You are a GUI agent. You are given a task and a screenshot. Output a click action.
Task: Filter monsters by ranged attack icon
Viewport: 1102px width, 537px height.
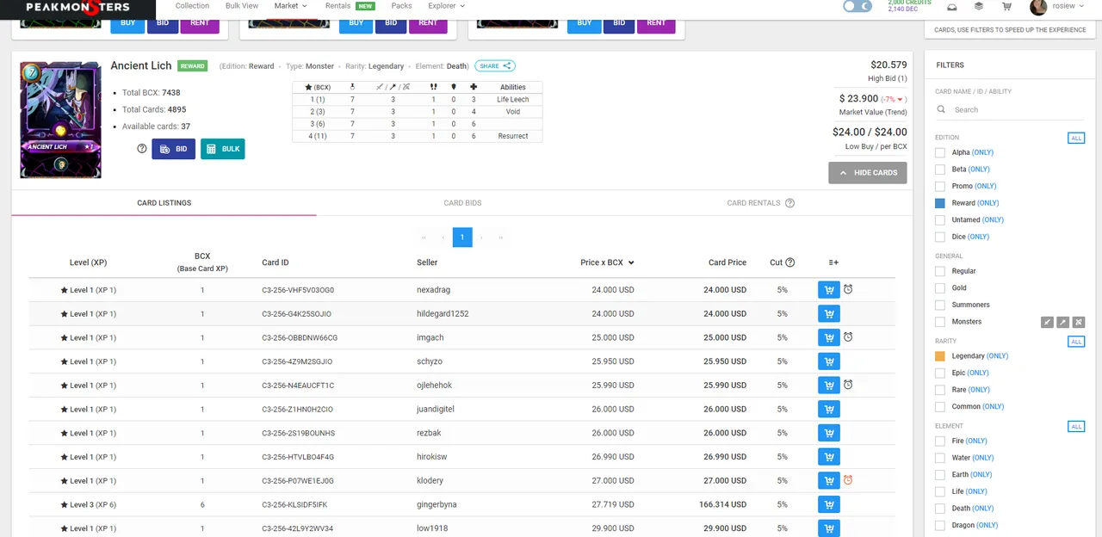(1079, 322)
